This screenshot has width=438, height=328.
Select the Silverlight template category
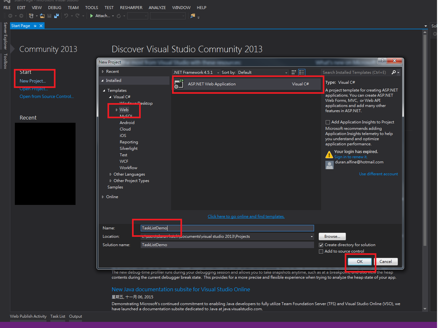click(129, 149)
